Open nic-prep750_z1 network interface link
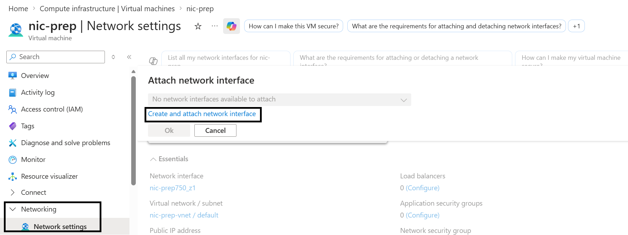The height and width of the screenshot is (235, 628). 173,188
